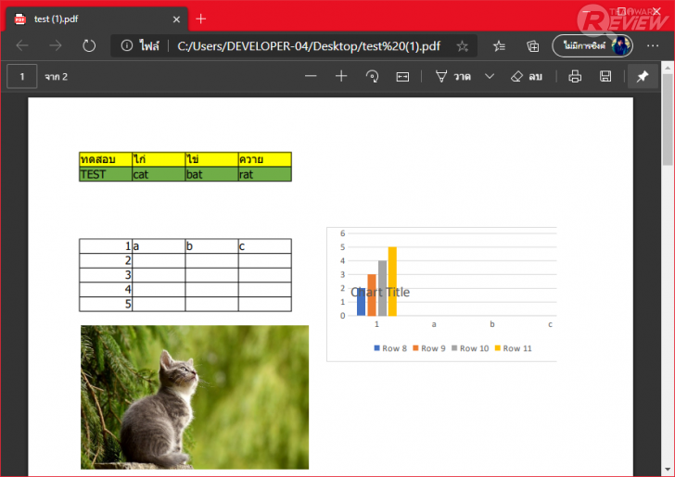Click the 'cat' table cell
The image size is (675, 477).
(159, 174)
